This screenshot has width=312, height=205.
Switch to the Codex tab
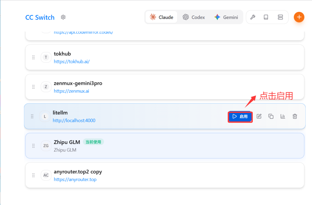click(194, 17)
